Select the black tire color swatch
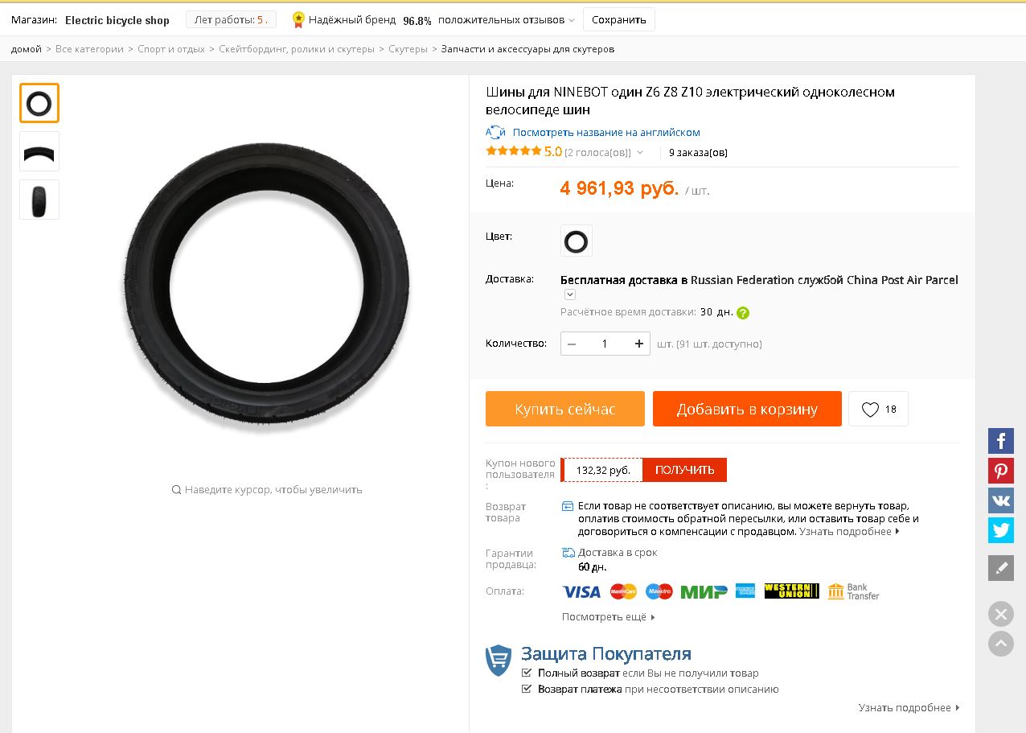1026x733 pixels. [x=576, y=241]
